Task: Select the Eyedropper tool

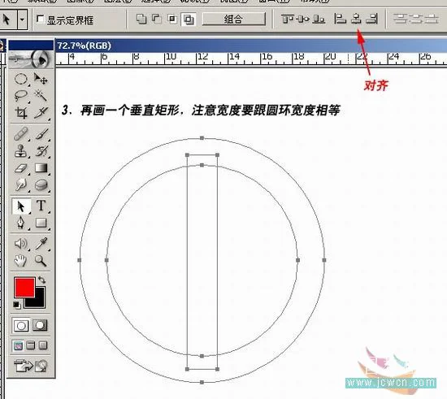Action: [41, 244]
